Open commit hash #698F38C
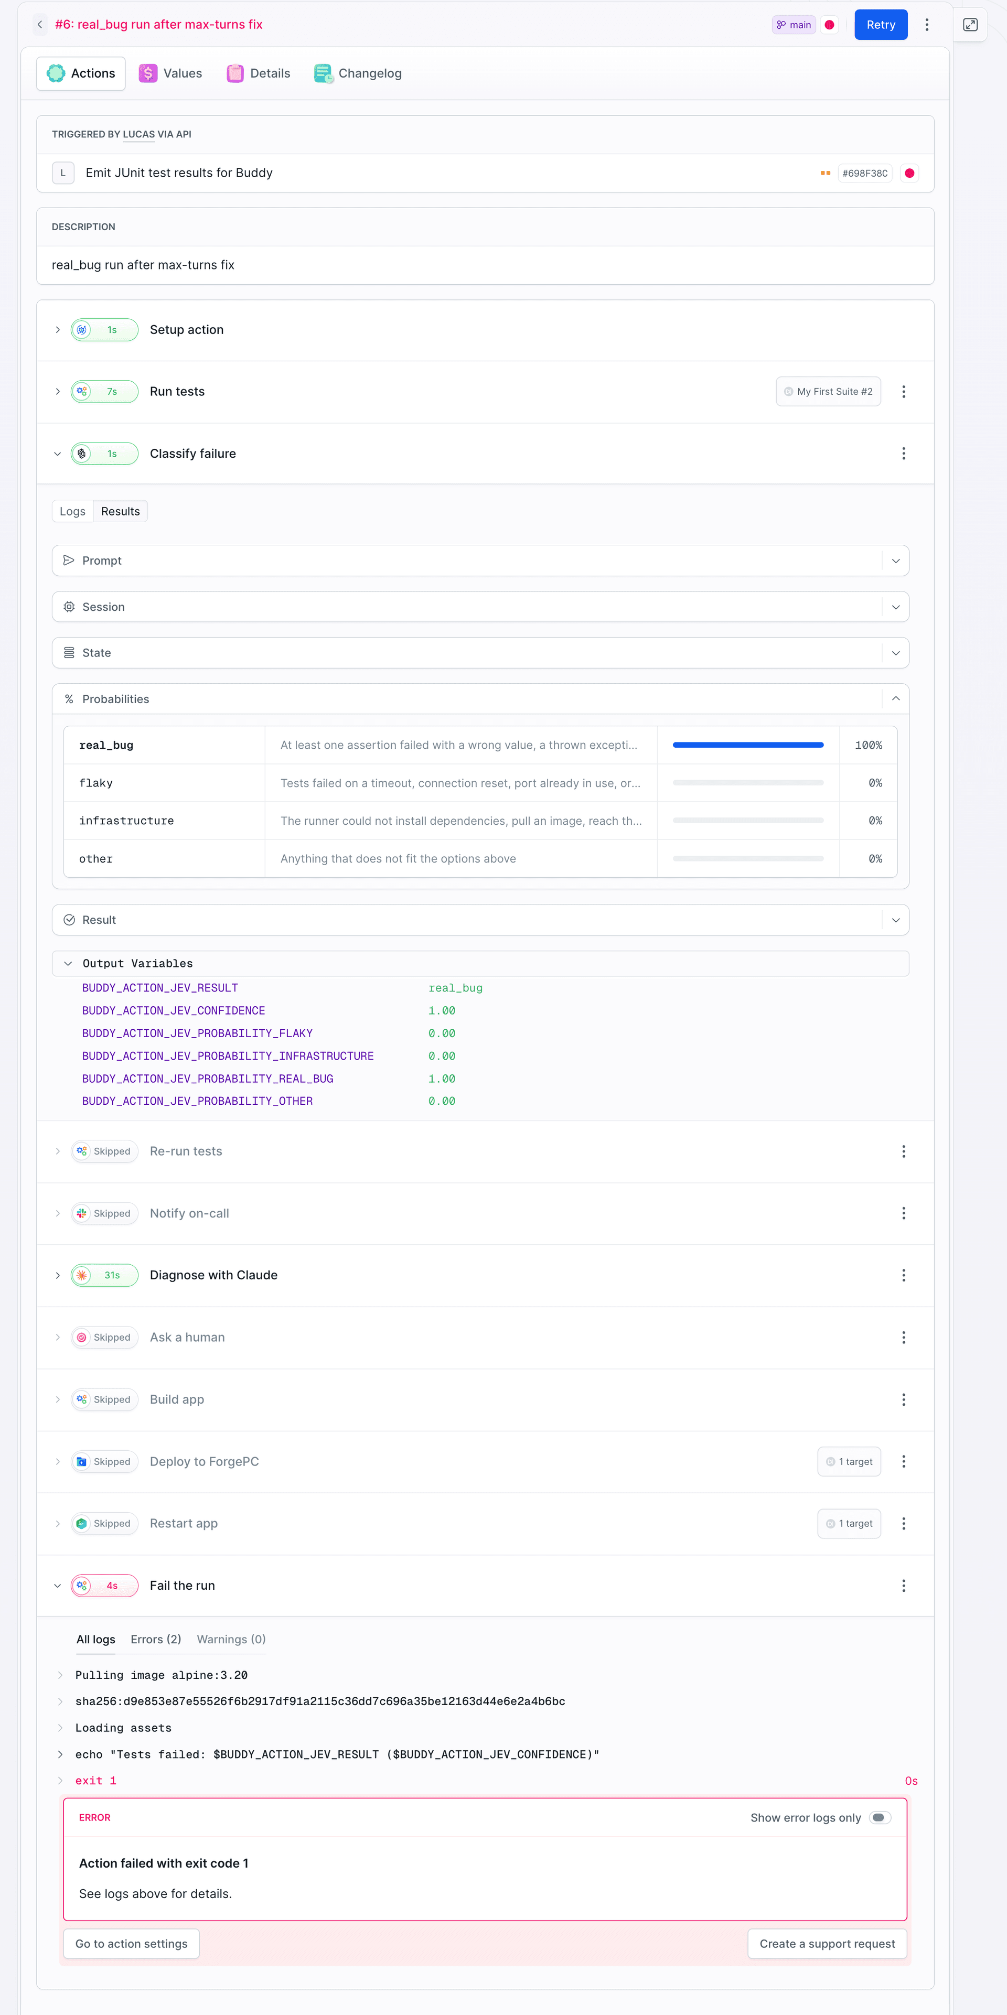Viewport: 1007px width, 2015px height. 864,173
